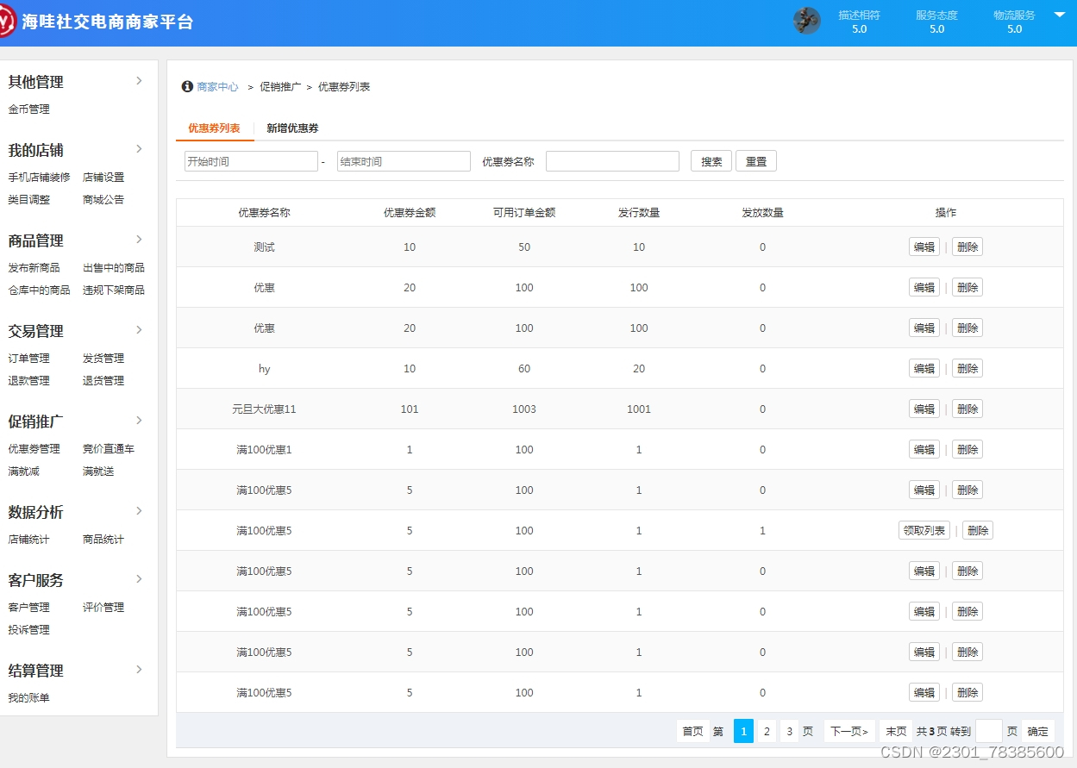Viewport: 1077px width, 768px height.
Task: Click 下一页 pagination button
Action: point(849,731)
